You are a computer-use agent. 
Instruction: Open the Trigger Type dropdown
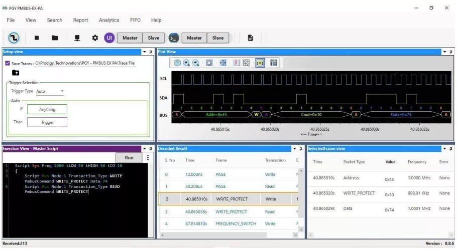(50, 91)
